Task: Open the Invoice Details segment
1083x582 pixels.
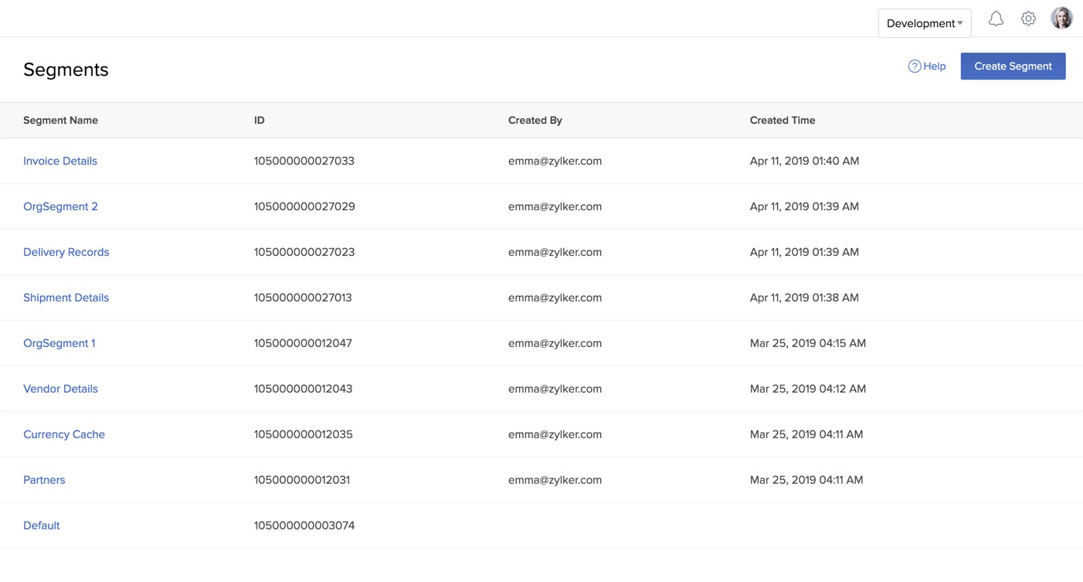Action: pyautogui.click(x=60, y=161)
